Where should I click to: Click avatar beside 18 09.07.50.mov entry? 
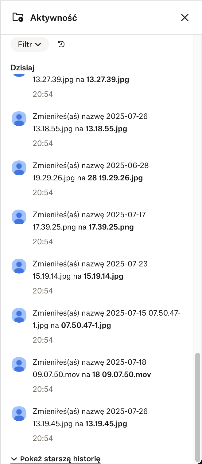19,364
